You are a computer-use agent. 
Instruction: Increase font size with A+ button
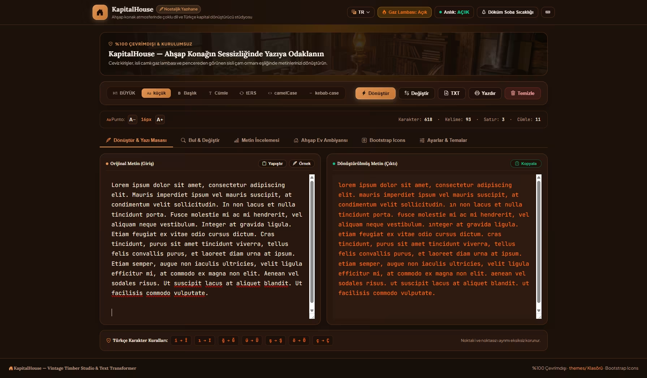click(x=160, y=120)
